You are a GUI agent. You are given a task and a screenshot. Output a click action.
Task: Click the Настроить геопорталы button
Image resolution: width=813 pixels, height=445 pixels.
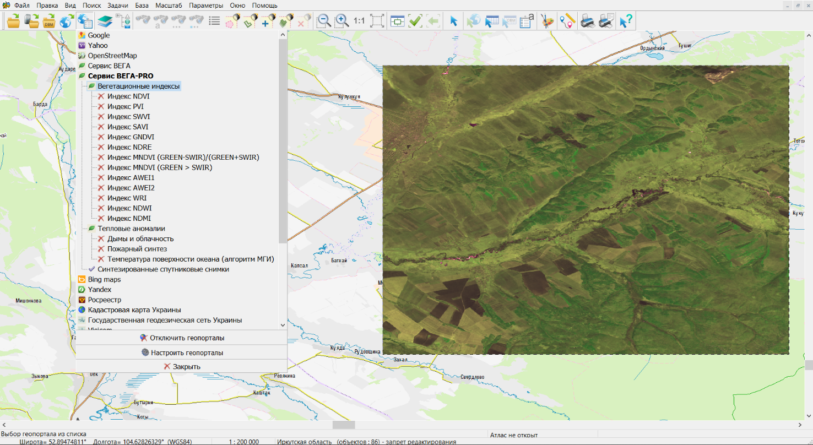[181, 352]
